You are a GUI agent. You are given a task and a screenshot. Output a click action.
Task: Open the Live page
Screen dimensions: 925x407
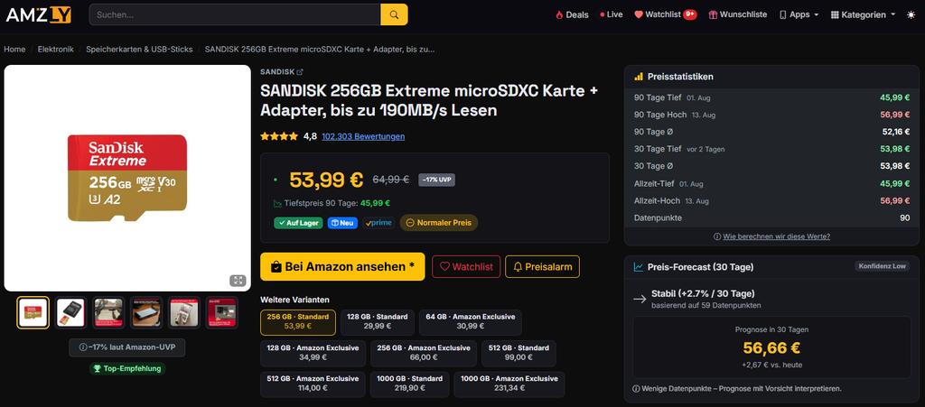(x=612, y=14)
